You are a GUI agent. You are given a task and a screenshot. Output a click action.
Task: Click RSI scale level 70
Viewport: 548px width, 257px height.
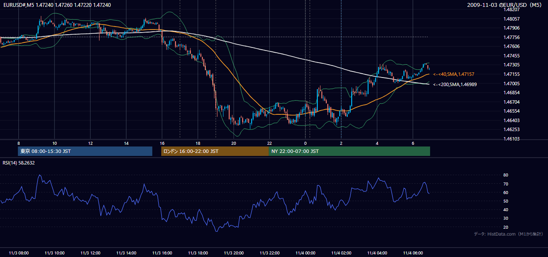coord(506,184)
